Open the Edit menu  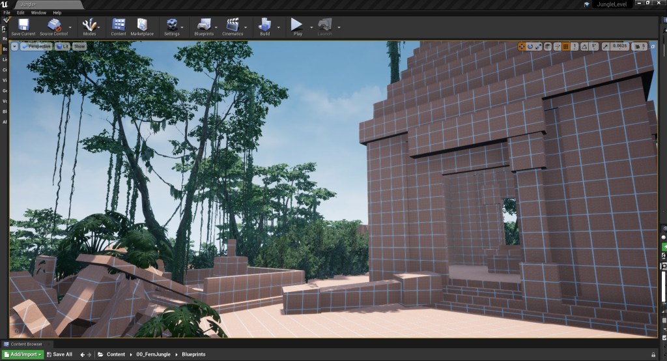[21, 12]
